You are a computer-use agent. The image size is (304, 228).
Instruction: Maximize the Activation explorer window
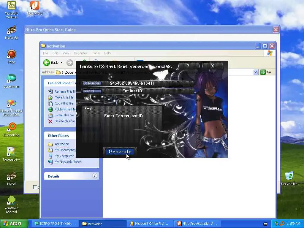click(265, 46)
